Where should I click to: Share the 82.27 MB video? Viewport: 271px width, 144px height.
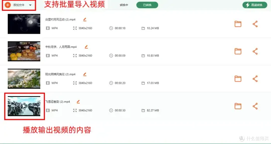click(x=255, y=106)
